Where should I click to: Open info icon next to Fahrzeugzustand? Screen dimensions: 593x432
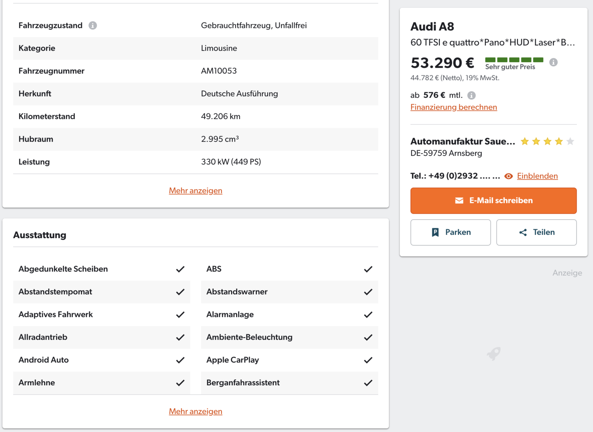tap(93, 26)
